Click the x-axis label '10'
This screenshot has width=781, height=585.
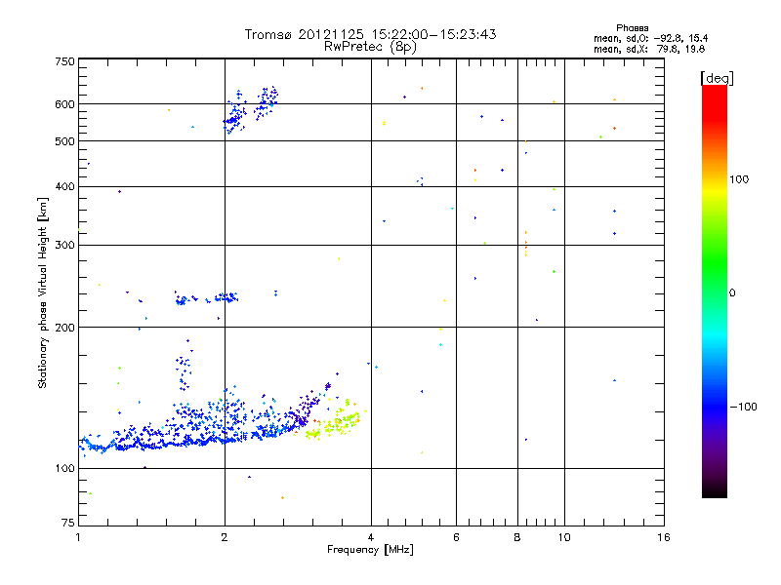[x=564, y=537]
